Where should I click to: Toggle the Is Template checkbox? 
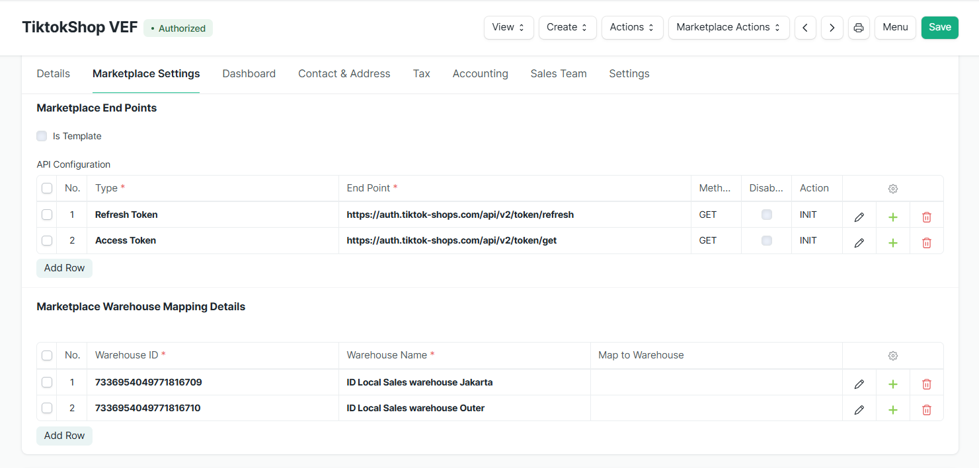pos(42,136)
